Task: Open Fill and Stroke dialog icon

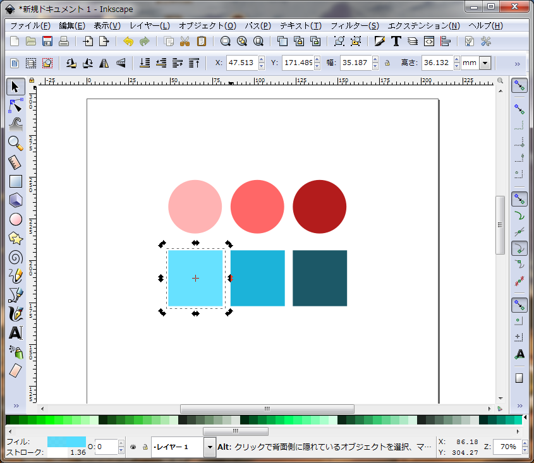Action: (x=379, y=42)
